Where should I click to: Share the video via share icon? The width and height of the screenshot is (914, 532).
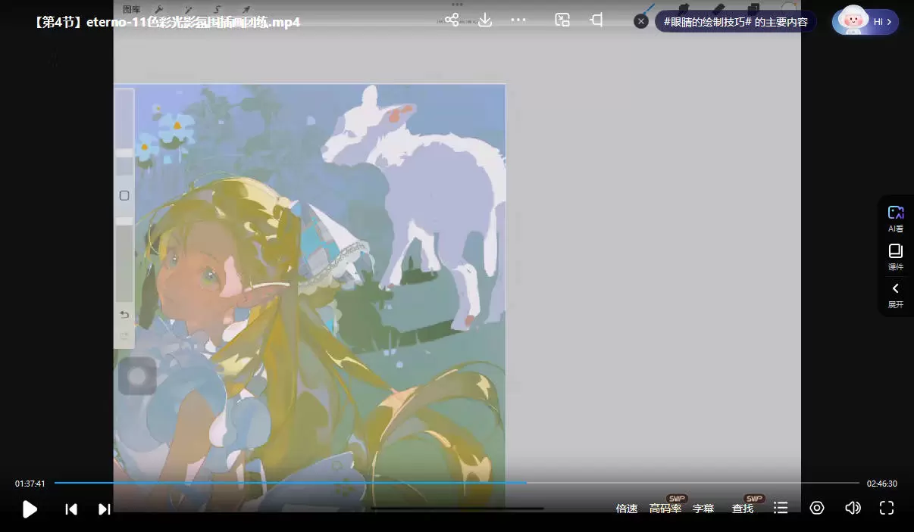pos(452,20)
